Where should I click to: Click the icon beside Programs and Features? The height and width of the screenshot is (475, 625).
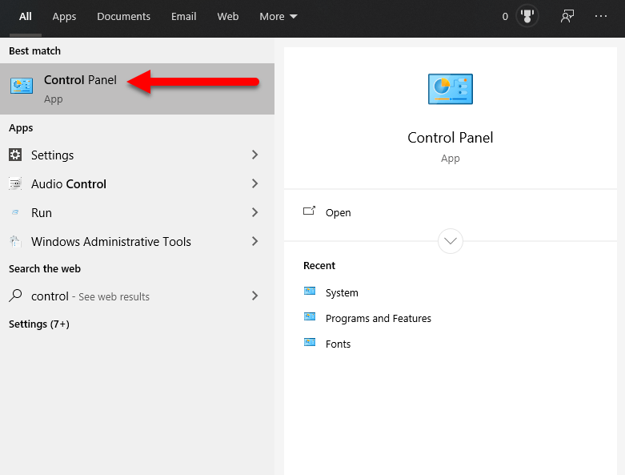310,317
